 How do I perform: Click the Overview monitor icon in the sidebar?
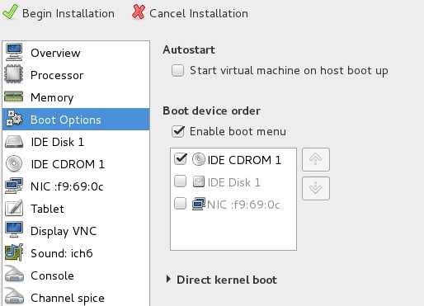pyautogui.click(x=14, y=52)
